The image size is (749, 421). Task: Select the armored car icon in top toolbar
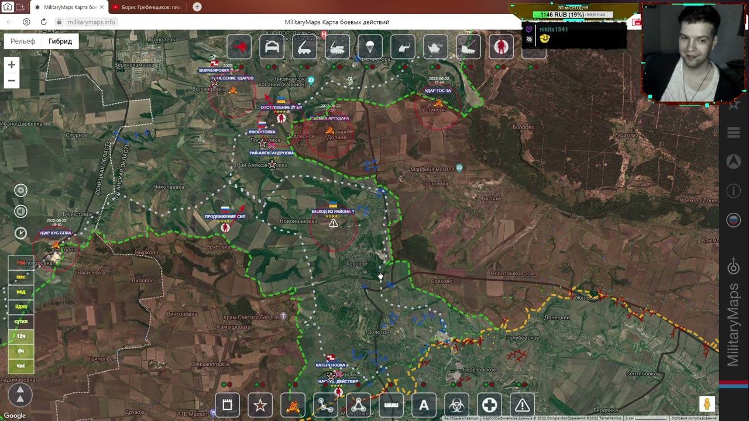point(272,47)
